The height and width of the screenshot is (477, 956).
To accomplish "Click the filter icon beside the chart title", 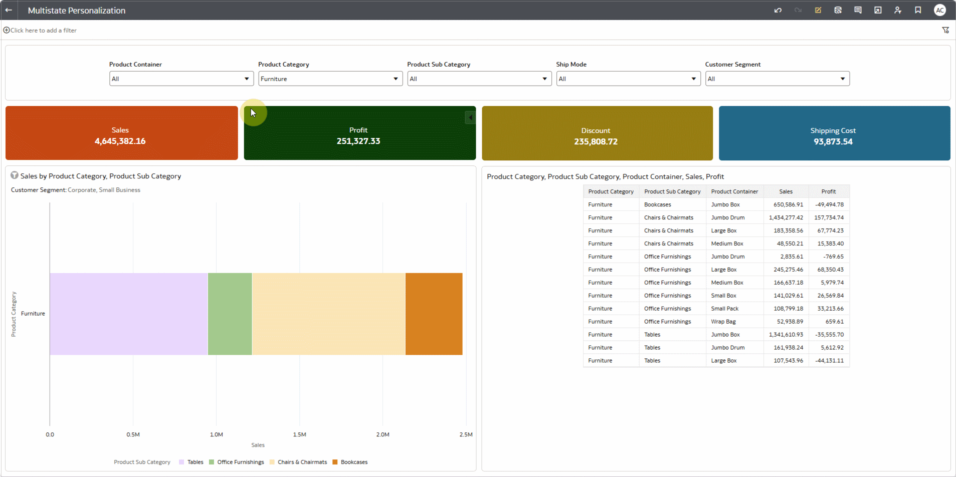I will pyautogui.click(x=15, y=175).
